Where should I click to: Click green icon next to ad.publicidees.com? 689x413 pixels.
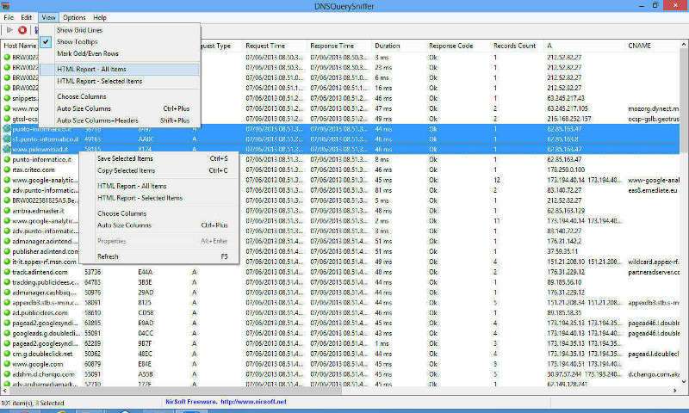(x=7, y=313)
